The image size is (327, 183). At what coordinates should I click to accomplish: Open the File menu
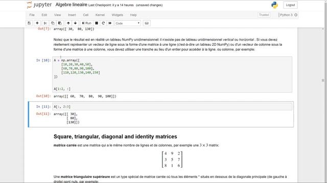[32, 15]
